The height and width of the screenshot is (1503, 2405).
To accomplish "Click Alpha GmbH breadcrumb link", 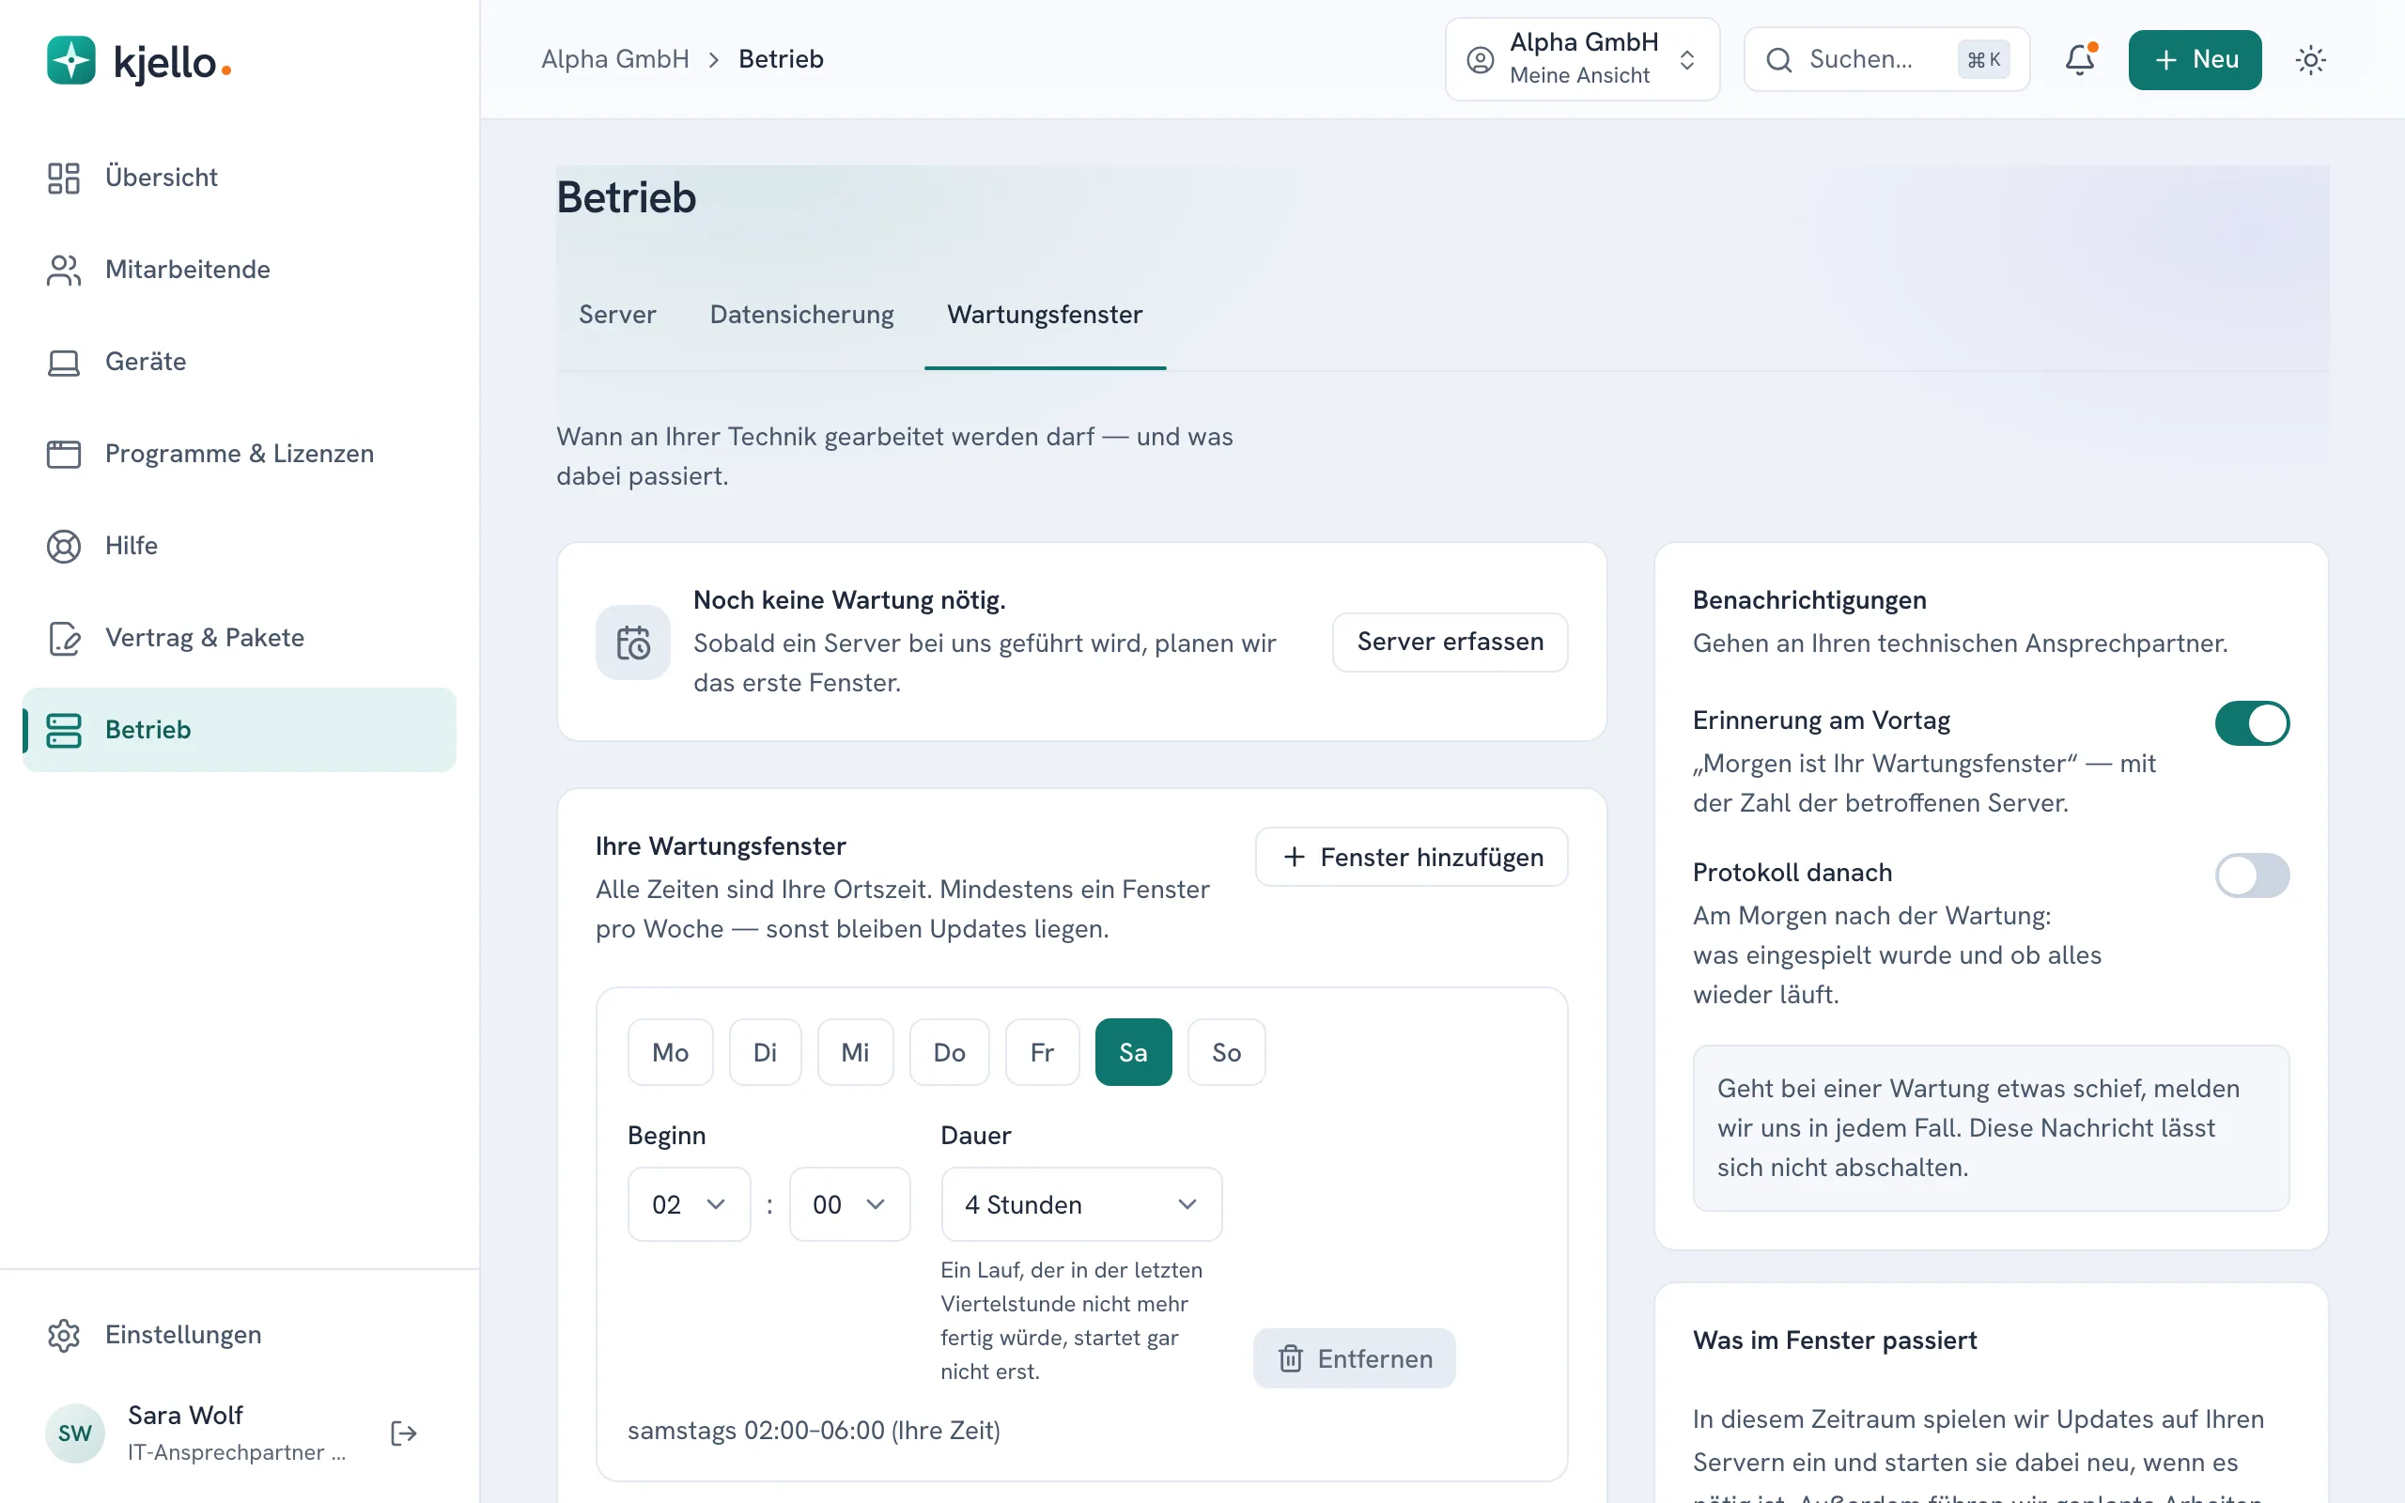I will pos(615,59).
